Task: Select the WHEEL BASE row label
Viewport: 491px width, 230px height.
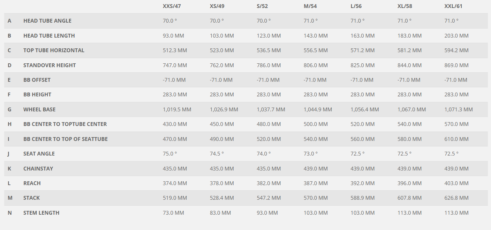Action: coord(39,110)
